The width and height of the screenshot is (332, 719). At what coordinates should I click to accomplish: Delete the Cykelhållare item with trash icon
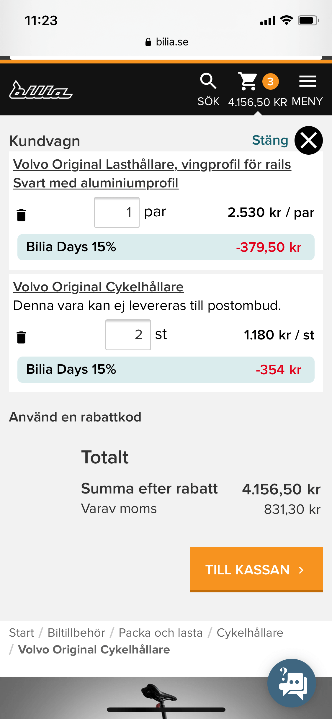21,337
